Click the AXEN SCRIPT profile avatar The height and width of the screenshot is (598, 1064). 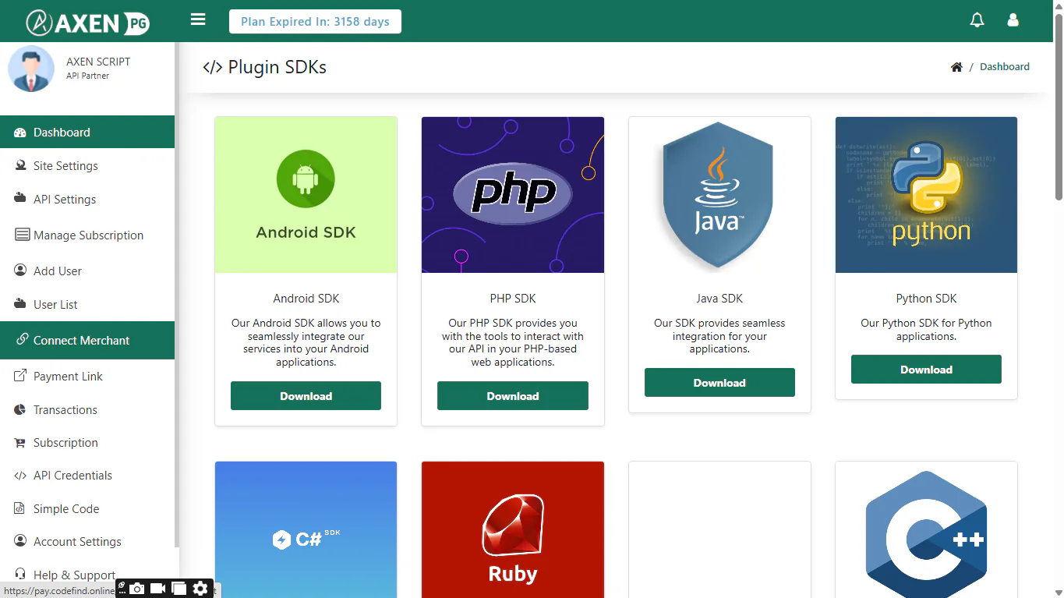click(31, 69)
